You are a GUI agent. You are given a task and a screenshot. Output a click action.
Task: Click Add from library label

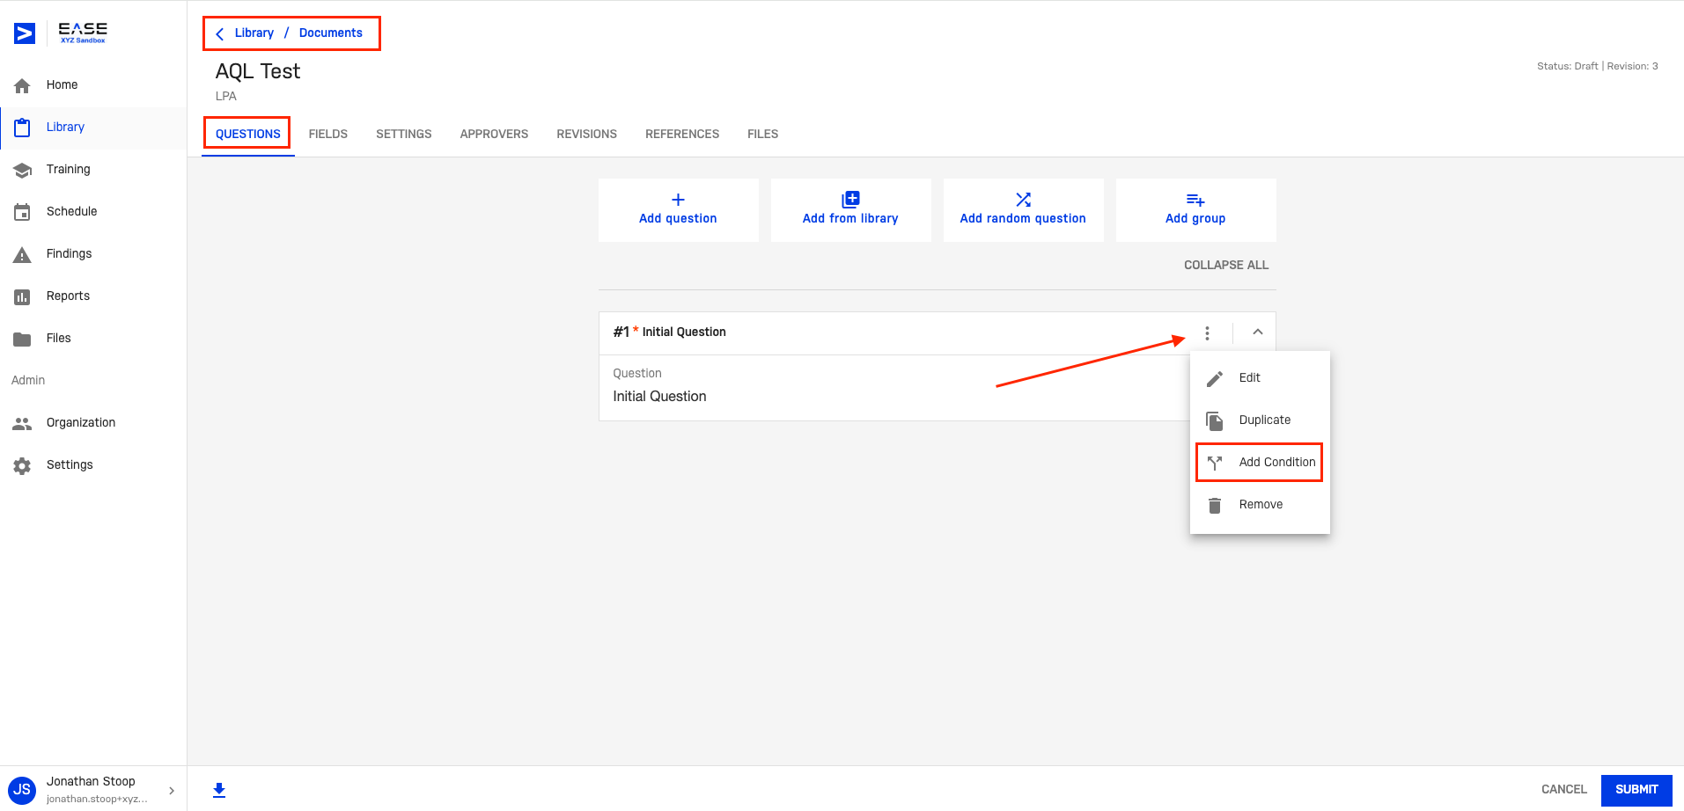[850, 219]
